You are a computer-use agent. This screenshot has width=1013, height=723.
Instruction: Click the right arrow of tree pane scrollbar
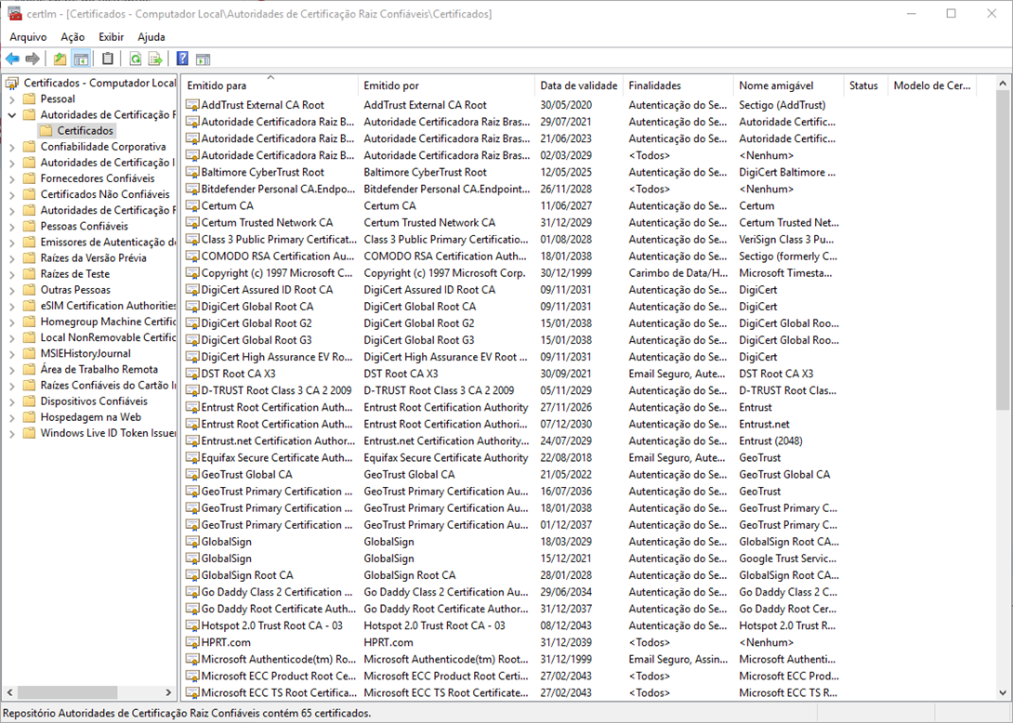[x=168, y=692]
